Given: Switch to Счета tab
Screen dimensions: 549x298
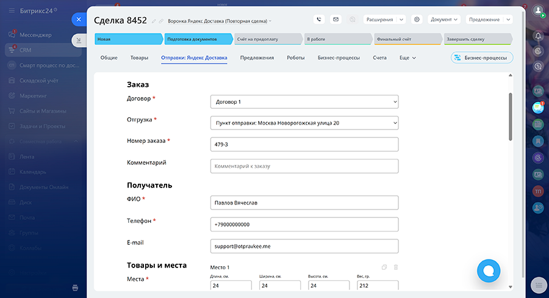Looking at the screenshot, I should click(x=379, y=58).
